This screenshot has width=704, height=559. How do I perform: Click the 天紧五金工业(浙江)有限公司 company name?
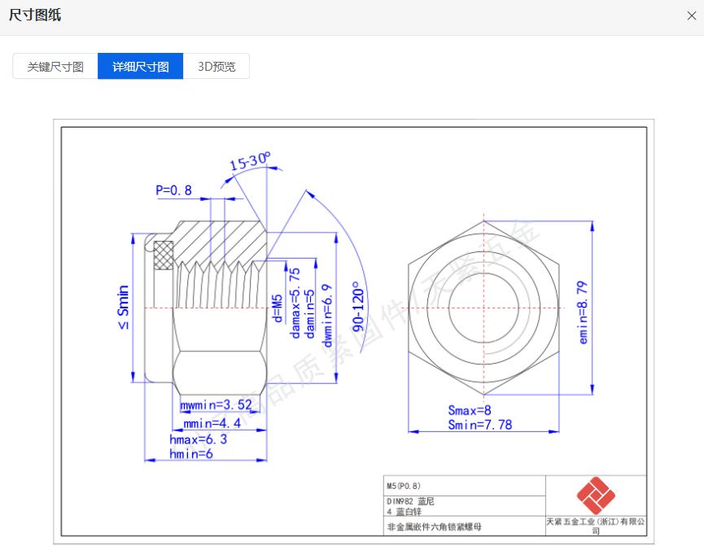[x=596, y=525]
